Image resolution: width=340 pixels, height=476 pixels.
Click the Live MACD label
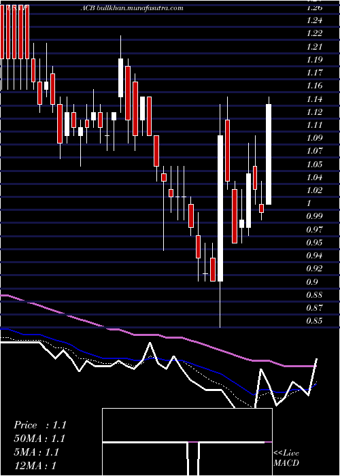click(286, 458)
